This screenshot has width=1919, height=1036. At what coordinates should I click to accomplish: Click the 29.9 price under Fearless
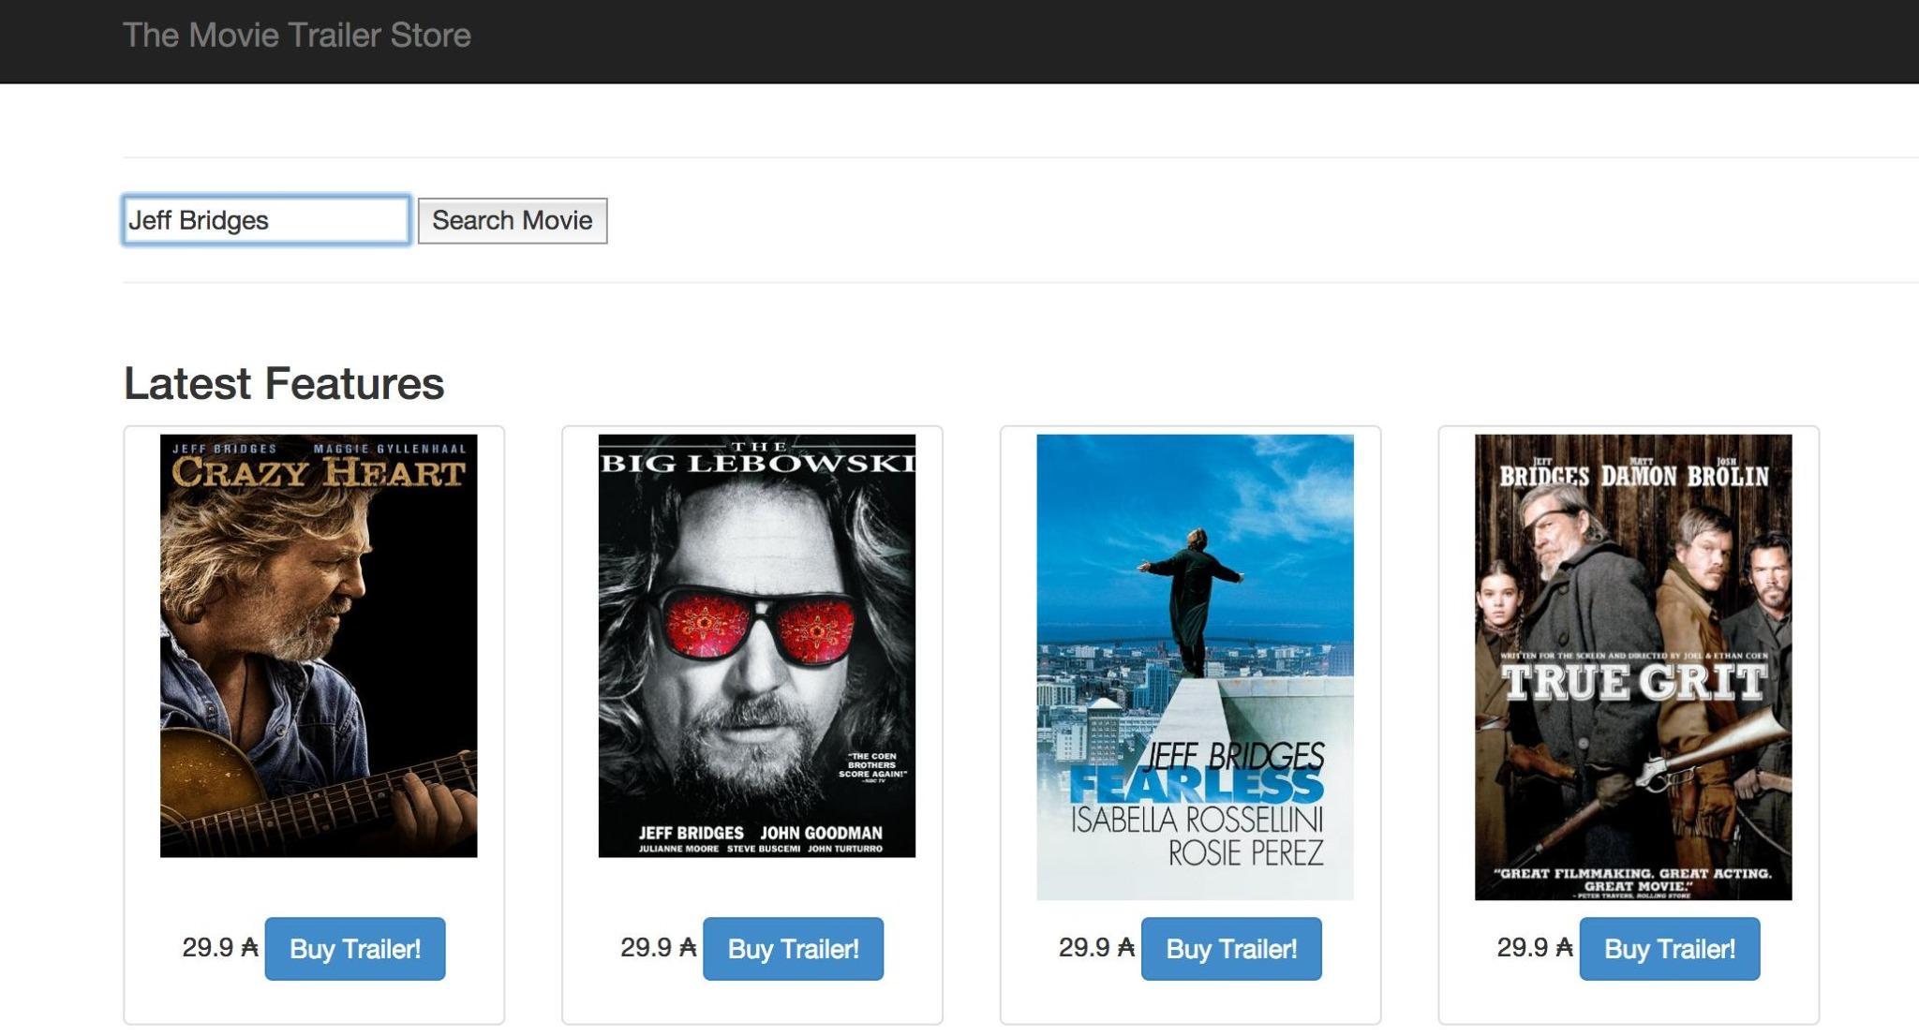tap(1084, 948)
